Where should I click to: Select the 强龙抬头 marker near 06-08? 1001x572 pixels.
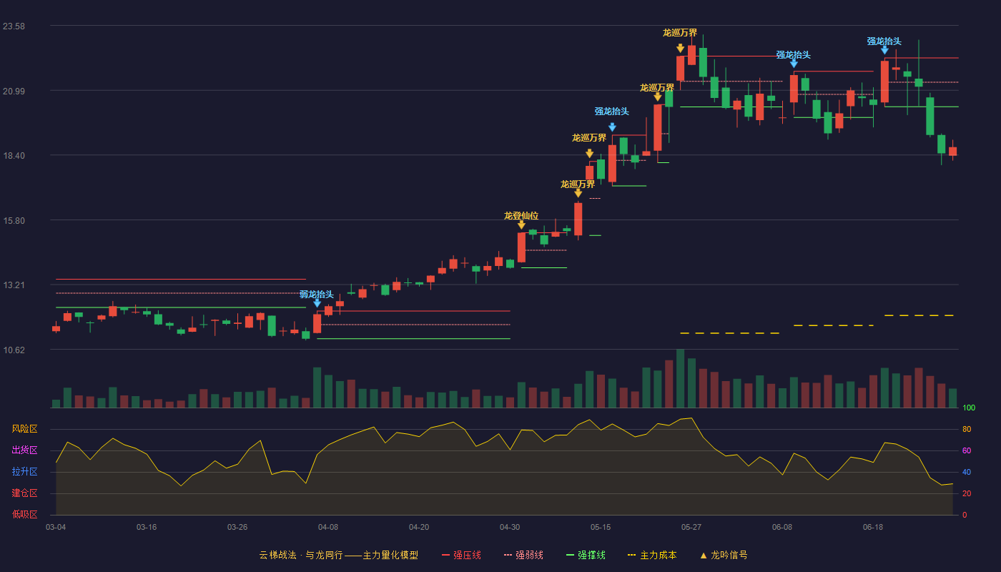pos(794,64)
